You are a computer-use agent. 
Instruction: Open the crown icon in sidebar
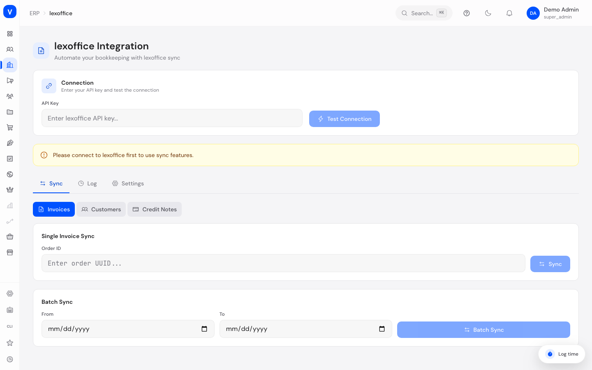click(10, 190)
